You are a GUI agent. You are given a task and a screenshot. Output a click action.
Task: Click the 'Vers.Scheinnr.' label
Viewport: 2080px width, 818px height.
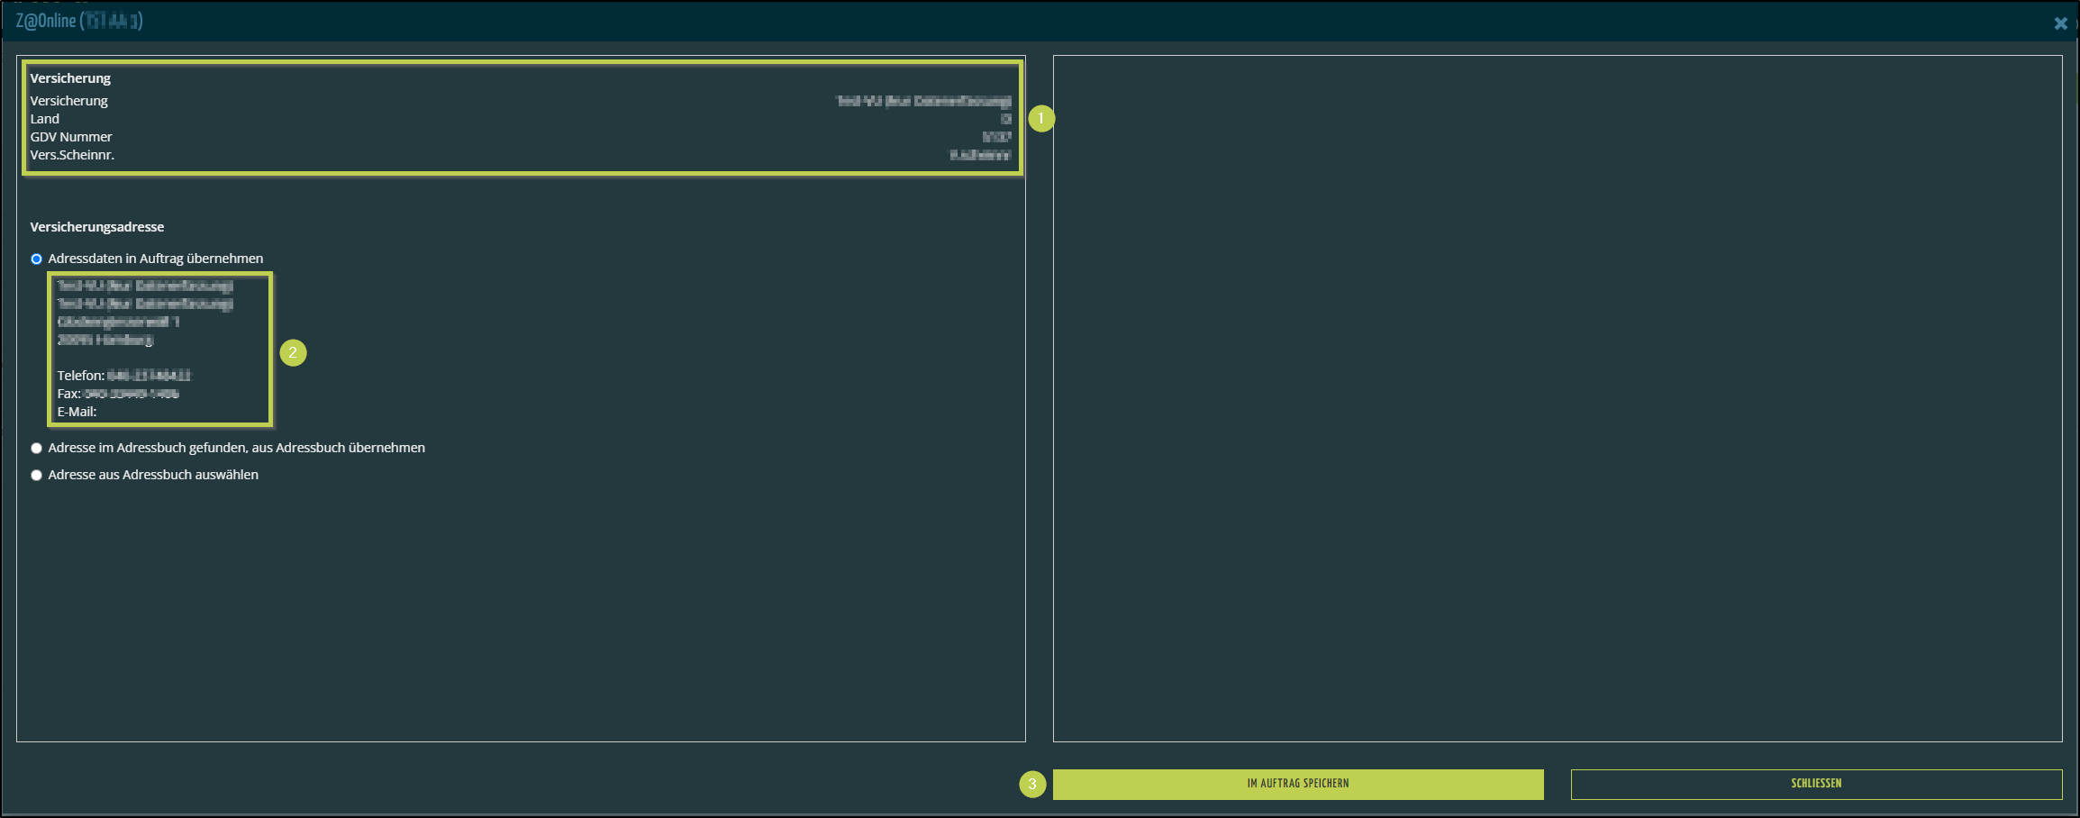tap(72, 155)
